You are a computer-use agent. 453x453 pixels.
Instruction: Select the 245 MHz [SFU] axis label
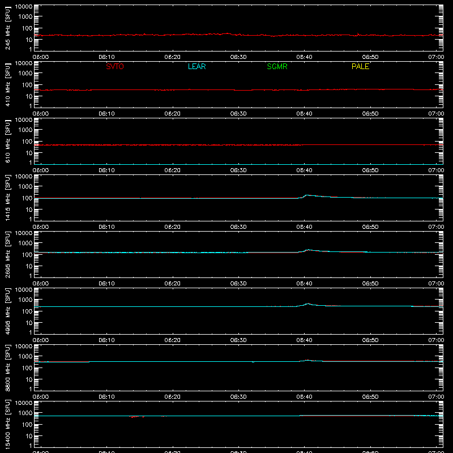click(8, 28)
